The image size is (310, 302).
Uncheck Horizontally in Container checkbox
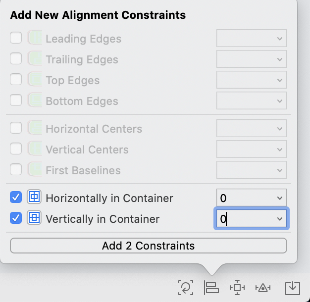pyautogui.click(x=16, y=198)
